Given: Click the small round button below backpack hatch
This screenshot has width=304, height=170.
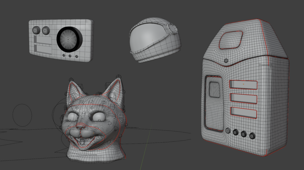Looking at the screenshot, I should pyautogui.click(x=226, y=61).
